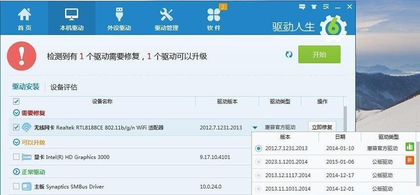Click version 10.0.24.0 text
The height and width of the screenshot is (195, 420).
[x=210, y=186]
